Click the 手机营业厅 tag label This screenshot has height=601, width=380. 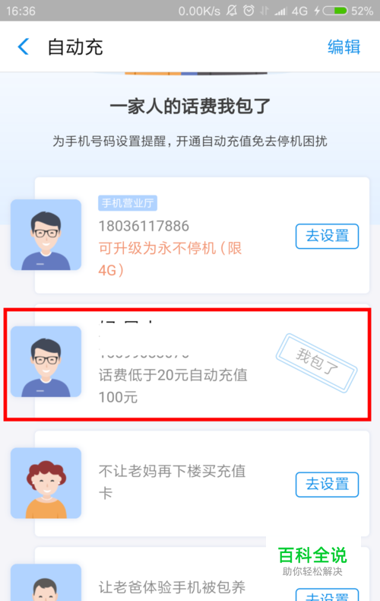tap(128, 203)
